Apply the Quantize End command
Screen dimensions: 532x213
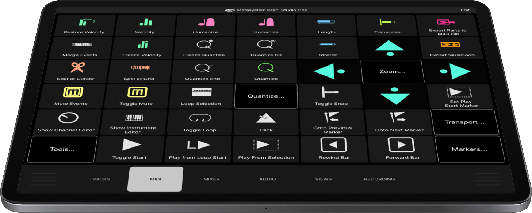tap(203, 71)
